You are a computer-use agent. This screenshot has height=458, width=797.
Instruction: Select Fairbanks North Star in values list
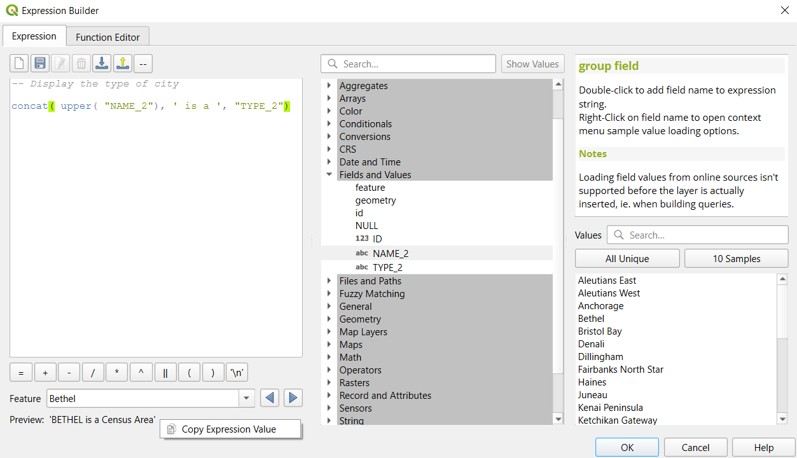[620, 370]
